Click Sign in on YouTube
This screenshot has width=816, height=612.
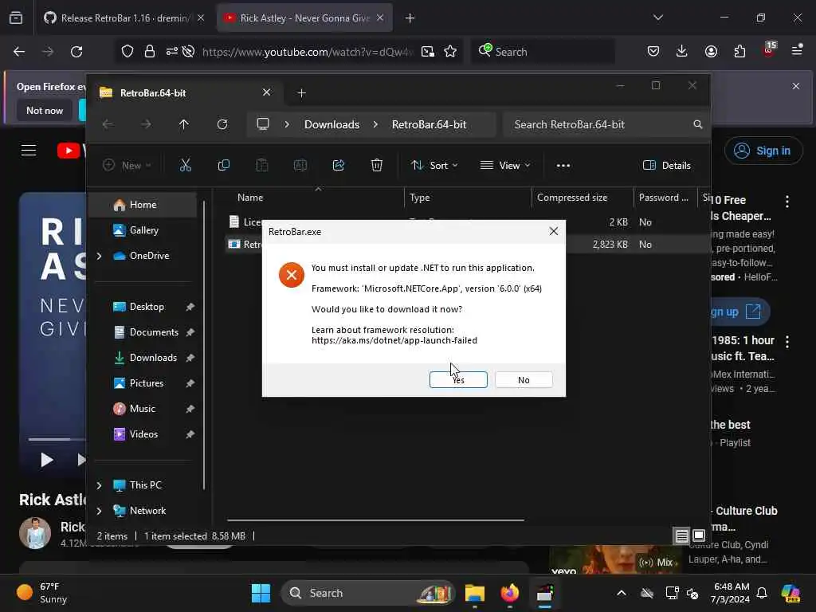point(763,151)
